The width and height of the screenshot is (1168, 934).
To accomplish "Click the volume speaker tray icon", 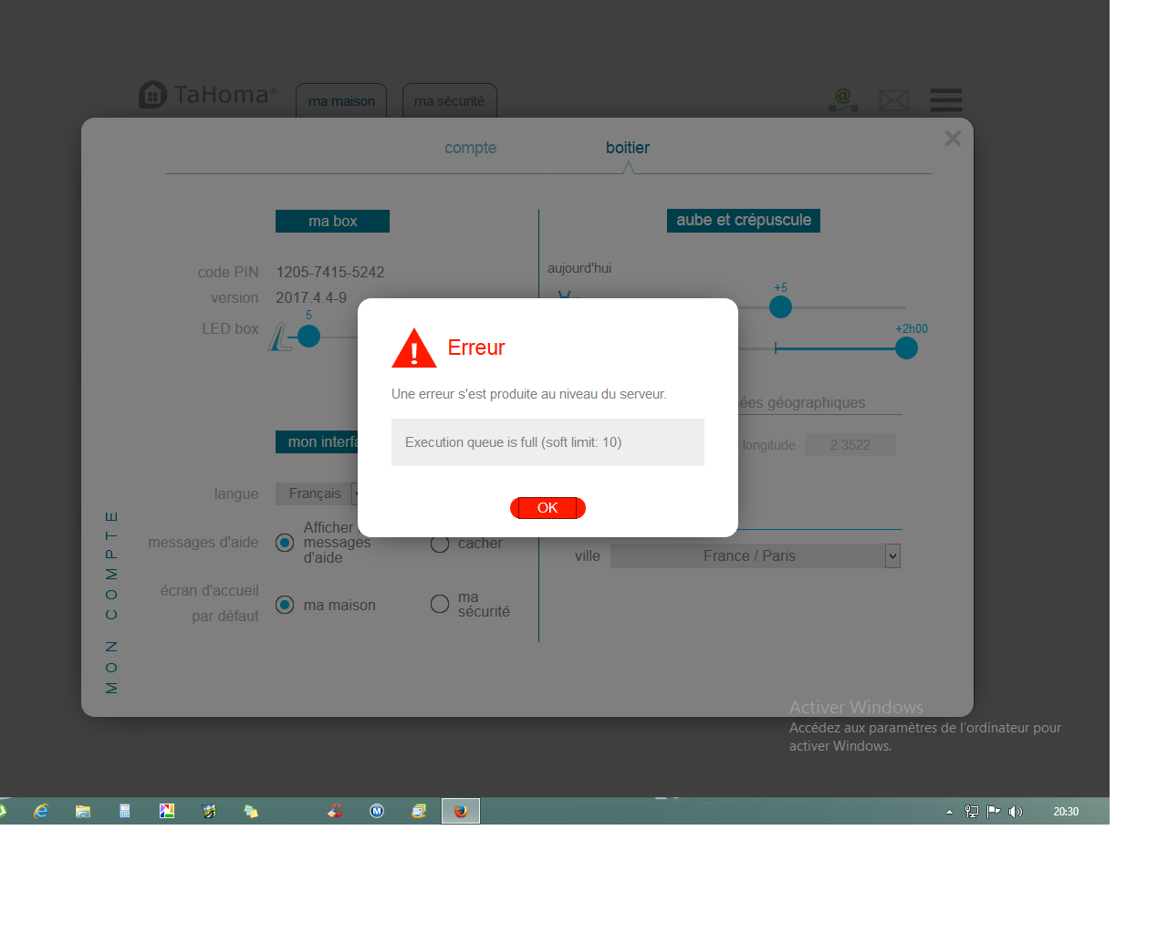I will (1016, 812).
